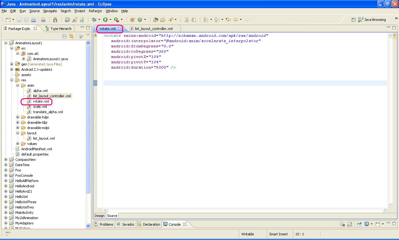Open the File menu
The width and height of the screenshot is (399, 240).
(x=4, y=11)
